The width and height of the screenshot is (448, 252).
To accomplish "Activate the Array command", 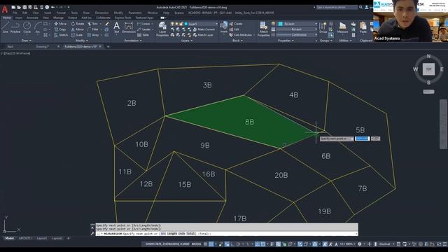I will tap(93, 35).
